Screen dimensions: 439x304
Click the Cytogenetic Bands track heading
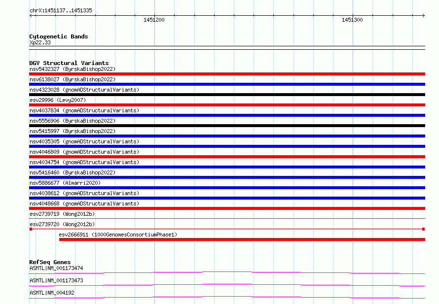(x=59, y=36)
